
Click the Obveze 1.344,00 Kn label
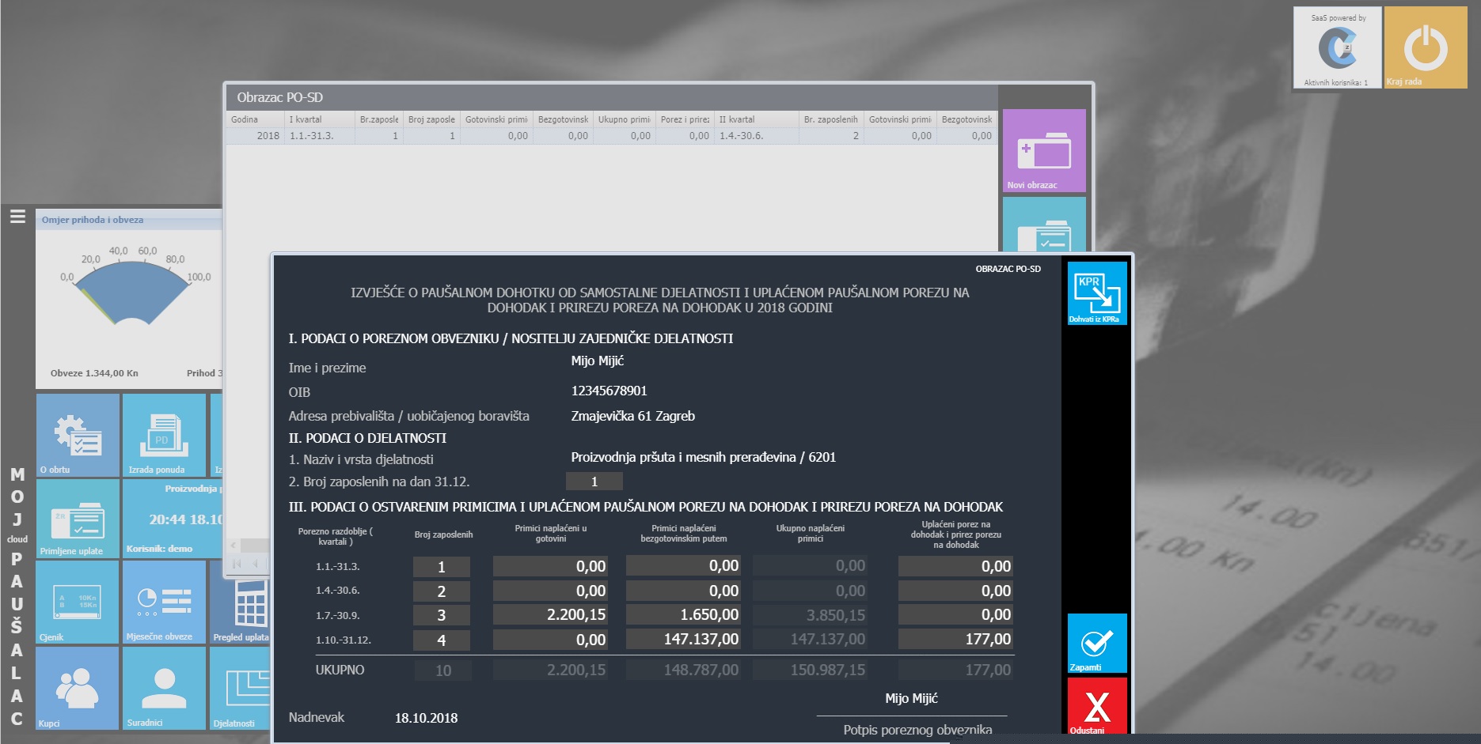point(94,373)
